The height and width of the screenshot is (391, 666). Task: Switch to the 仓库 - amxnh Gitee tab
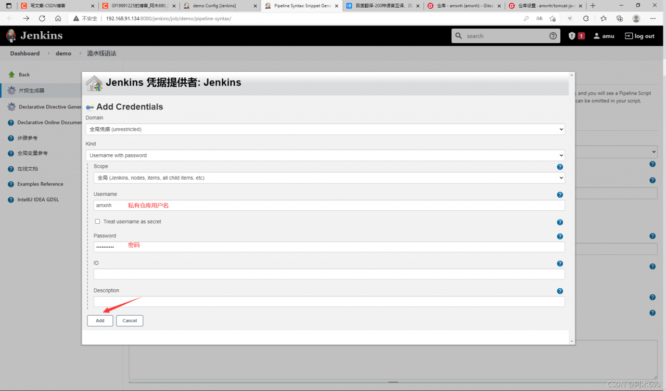[x=464, y=6]
